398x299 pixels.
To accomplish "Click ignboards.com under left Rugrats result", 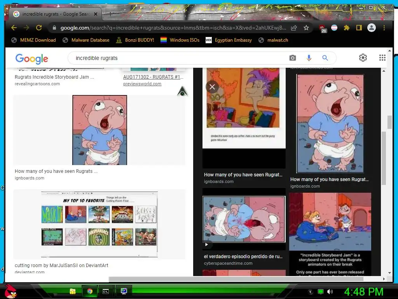I will (x=30, y=178).
